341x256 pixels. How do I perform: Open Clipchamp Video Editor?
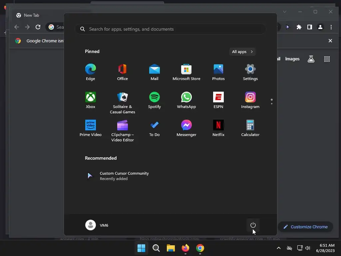(x=123, y=131)
